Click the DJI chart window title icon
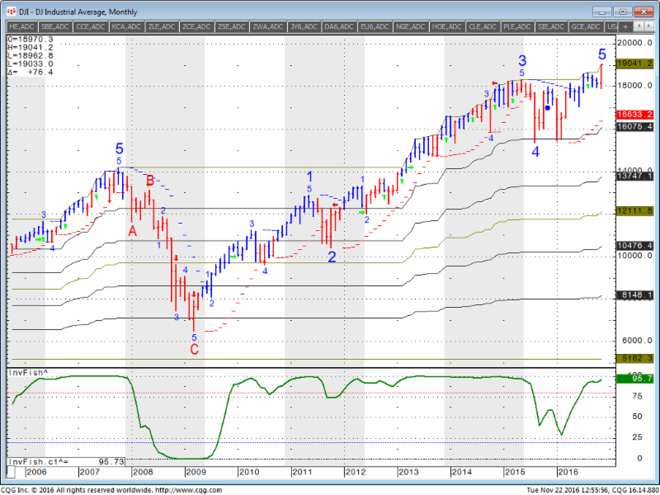 coord(12,12)
